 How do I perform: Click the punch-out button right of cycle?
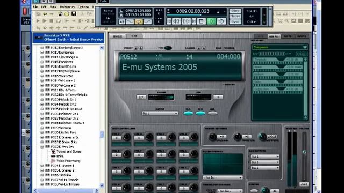tap(148, 21)
